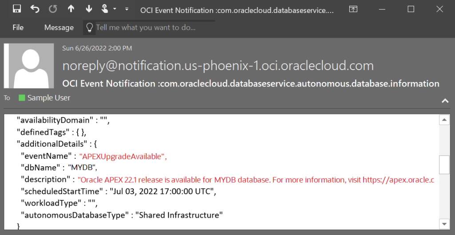Select the Sample User recipient
This screenshot has width=455, height=235.
click(49, 98)
